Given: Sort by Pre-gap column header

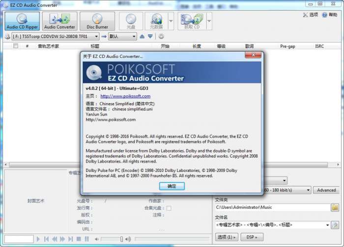Looking at the screenshot, I should tap(287, 46).
